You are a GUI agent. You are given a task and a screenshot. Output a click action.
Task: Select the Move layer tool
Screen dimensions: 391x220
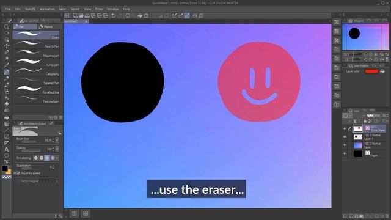click(7, 46)
